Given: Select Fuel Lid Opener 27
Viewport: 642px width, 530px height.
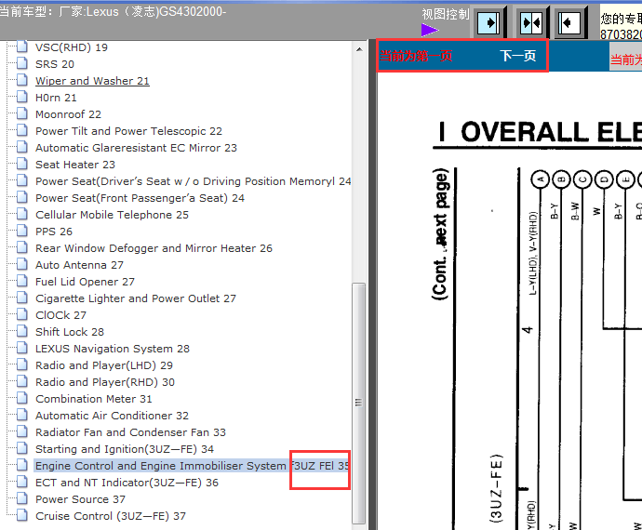Looking at the screenshot, I should coord(85,282).
